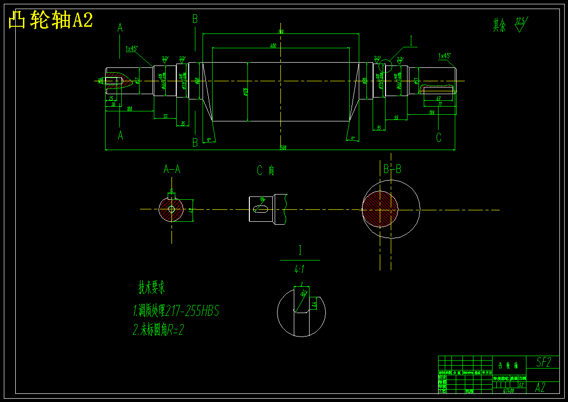Click the "年月日" header cell in title block
This screenshot has height=402, width=568.
click(x=487, y=373)
